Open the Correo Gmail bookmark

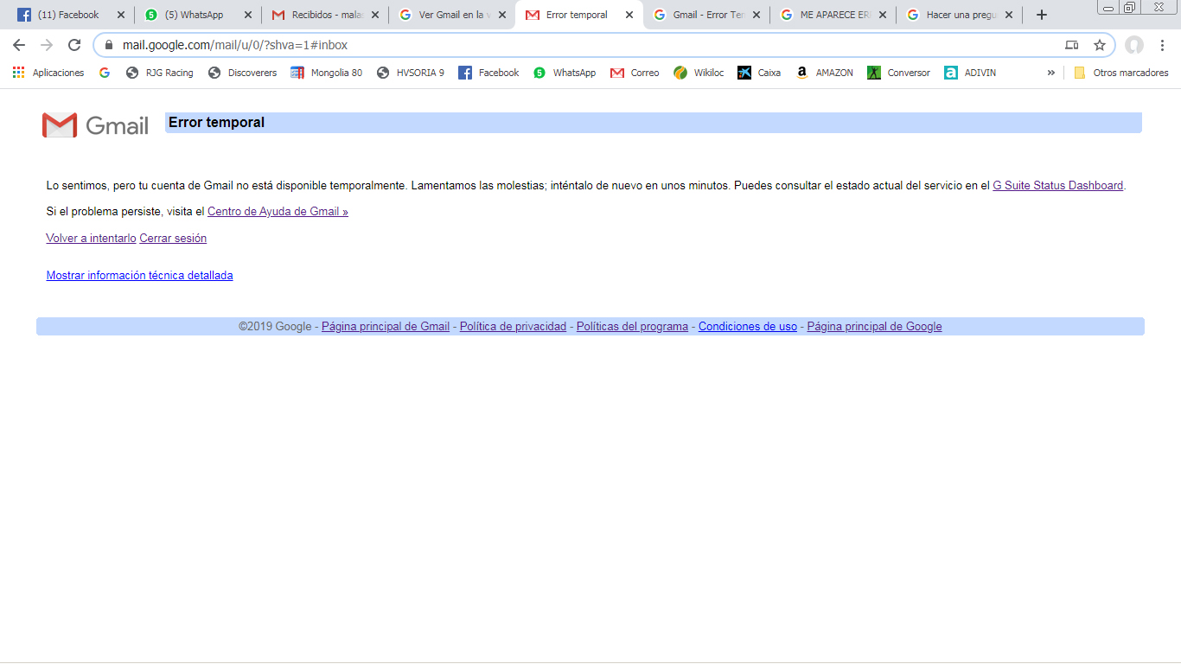coord(635,73)
